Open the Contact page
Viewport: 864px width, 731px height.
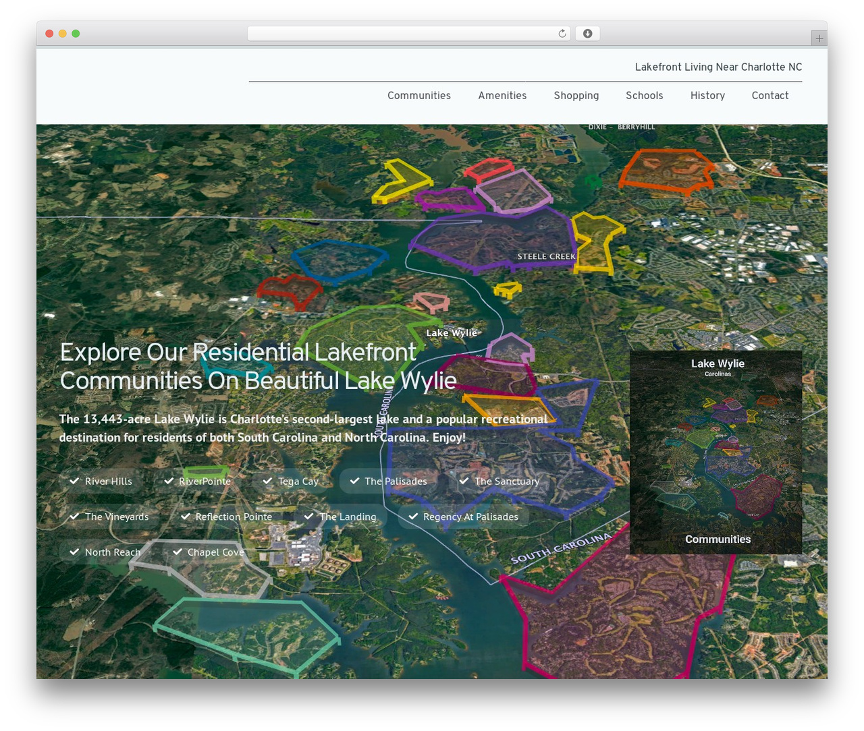click(770, 96)
